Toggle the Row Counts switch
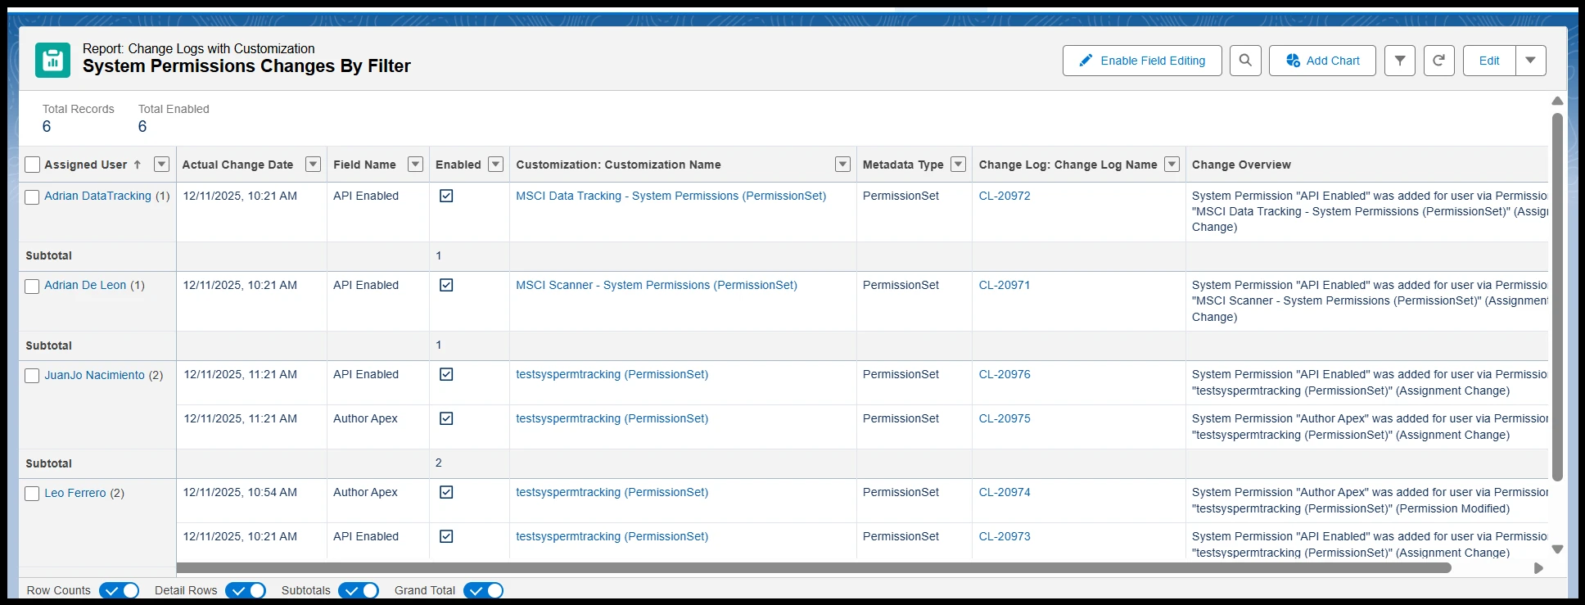The height and width of the screenshot is (605, 1585). (x=120, y=590)
